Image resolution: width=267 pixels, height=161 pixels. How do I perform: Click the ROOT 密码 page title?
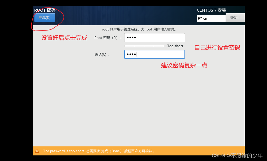coord(45,10)
